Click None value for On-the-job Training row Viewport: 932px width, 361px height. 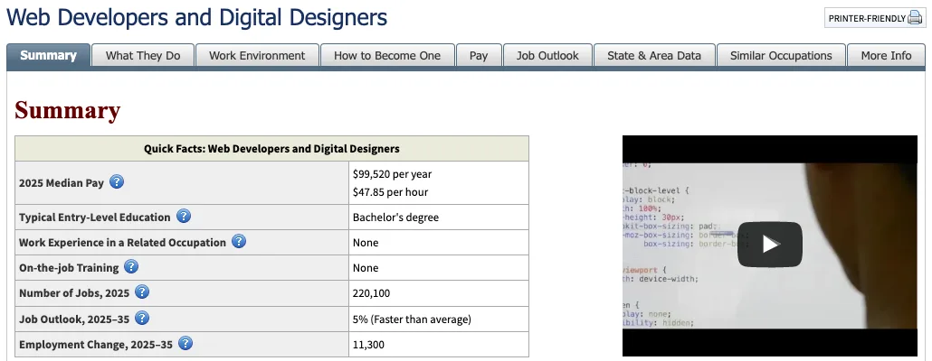click(x=366, y=268)
